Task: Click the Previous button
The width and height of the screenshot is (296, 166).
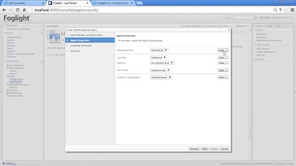Action: (x=194, y=148)
